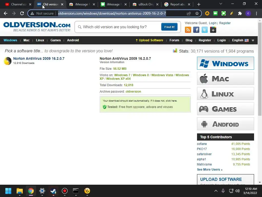Screen dimensions: 262x197
Task: Click the red record app in taskbar
Action: click(65, 191)
